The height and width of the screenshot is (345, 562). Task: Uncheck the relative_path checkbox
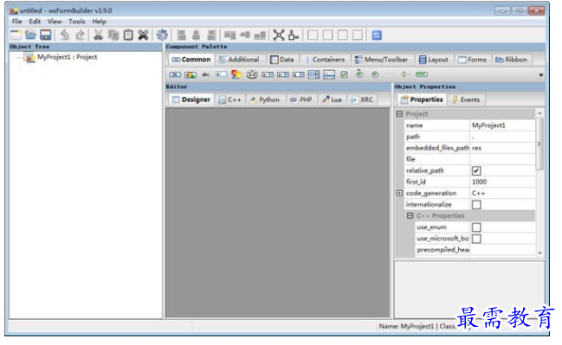[x=476, y=170]
